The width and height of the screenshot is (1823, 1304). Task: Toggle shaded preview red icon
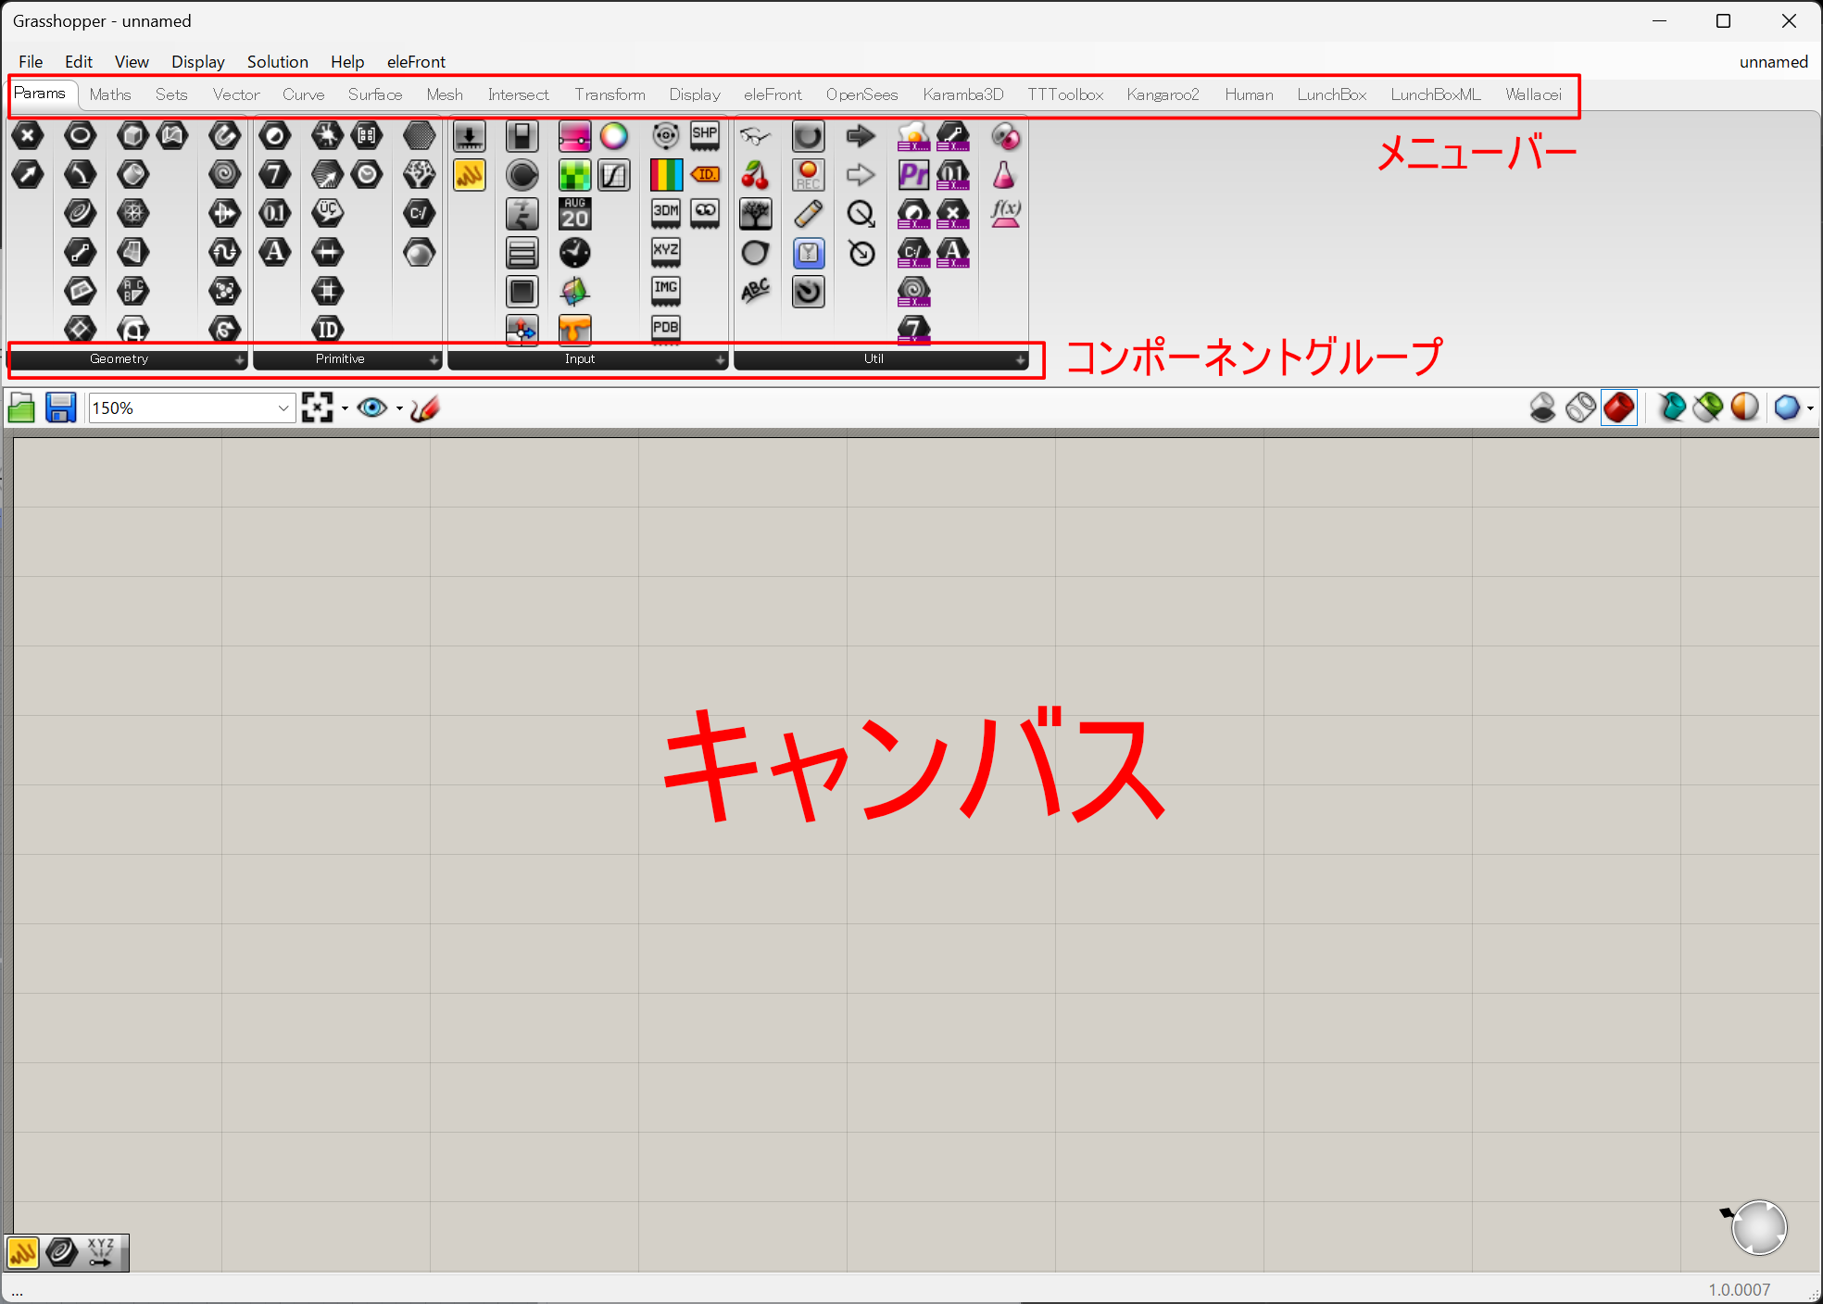click(x=1619, y=407)
